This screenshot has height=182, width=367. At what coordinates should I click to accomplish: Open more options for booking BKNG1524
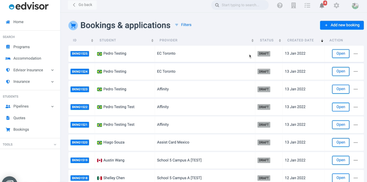[356, 72]
